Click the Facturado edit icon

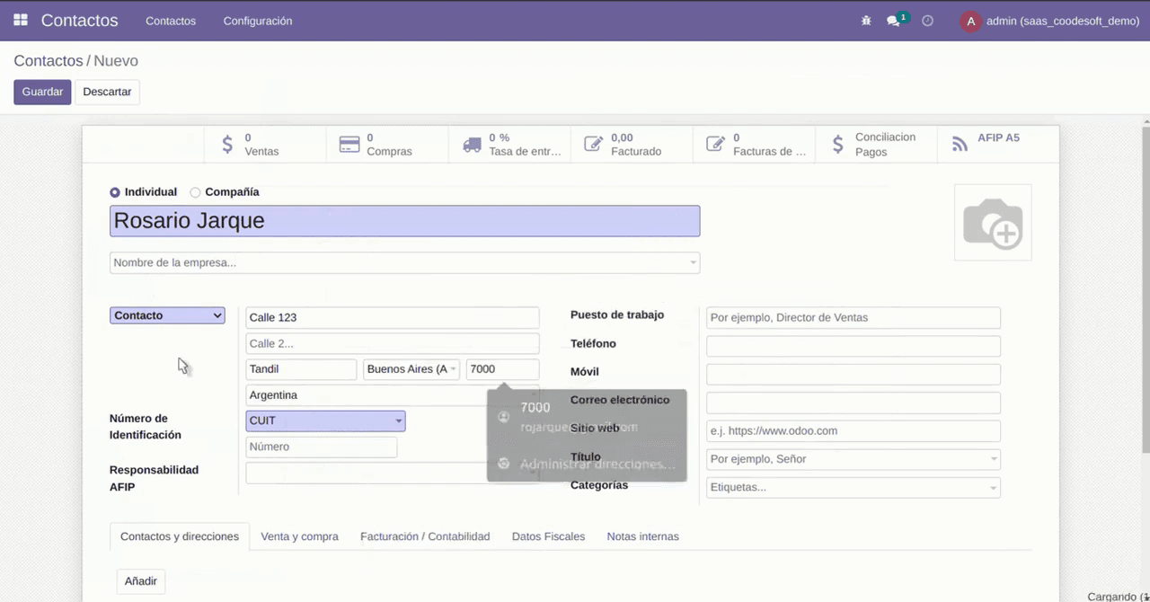pyautogui.click(x=594, y=144)
